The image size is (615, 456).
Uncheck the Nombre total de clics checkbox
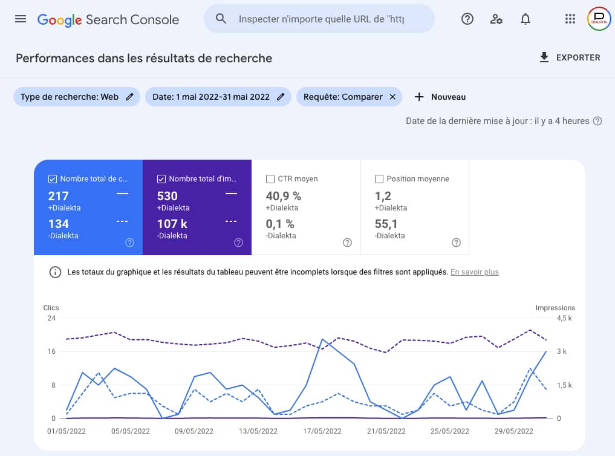[x=53, y=179]
